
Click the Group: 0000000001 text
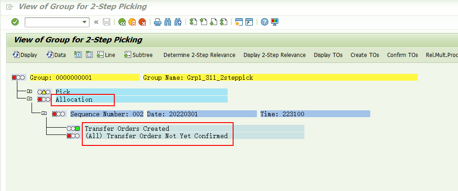click(x=61, y=77)
